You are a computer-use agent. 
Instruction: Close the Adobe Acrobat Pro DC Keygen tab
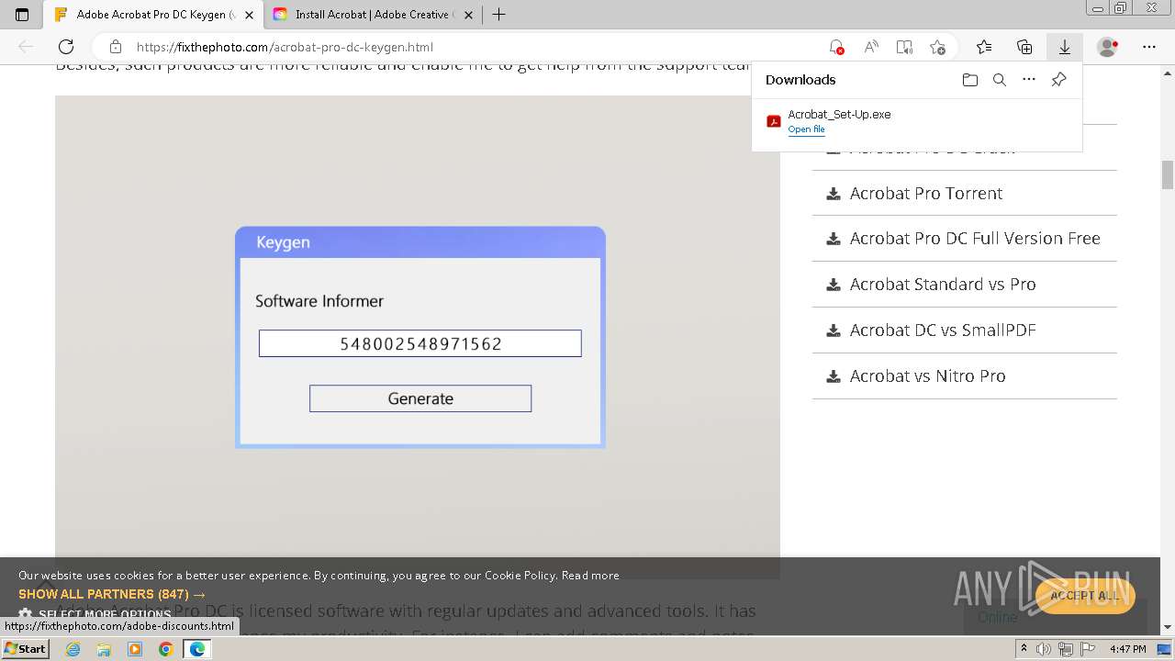pyautogui.click(x=249, y=15)
